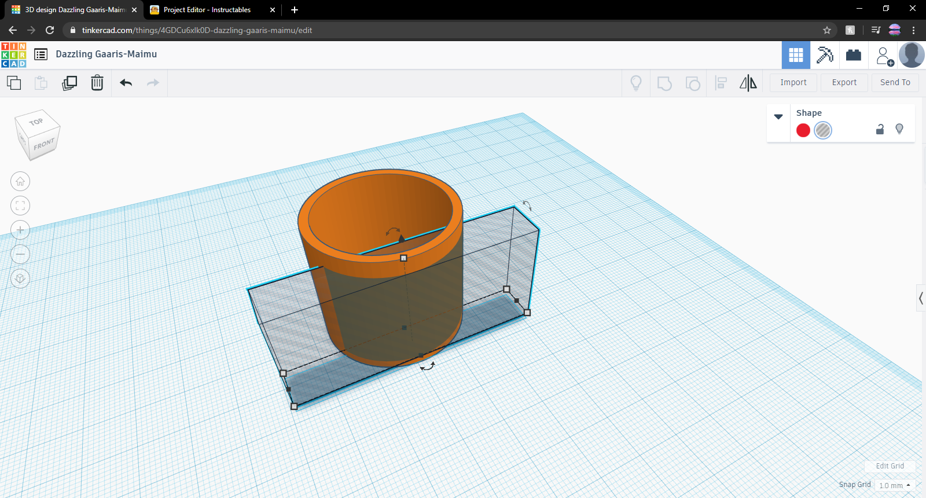The height and width of the screenshot is (498, 926).
Task: Switch to 3D design grid view icon
Action: point(796,55)
